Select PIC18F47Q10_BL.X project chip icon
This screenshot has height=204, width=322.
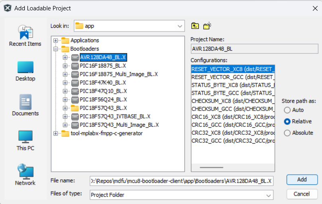(x=75, y=91)
